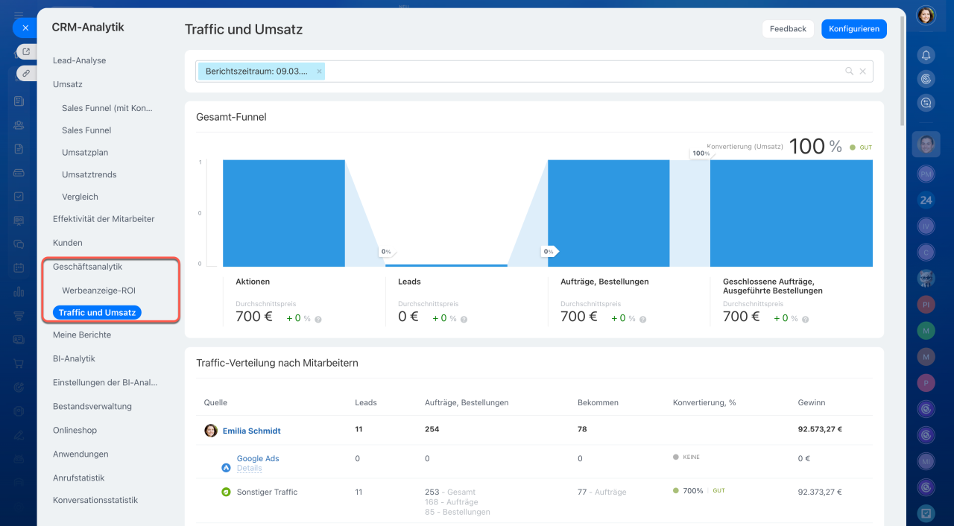
Task: Open the Details link under Google Ads
Action: 249,469
